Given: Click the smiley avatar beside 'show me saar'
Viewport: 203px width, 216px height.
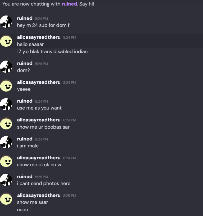Looking at the screenshot, I should pos(6,199).
